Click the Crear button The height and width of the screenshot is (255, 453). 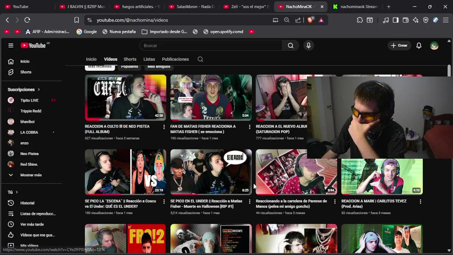399,45
